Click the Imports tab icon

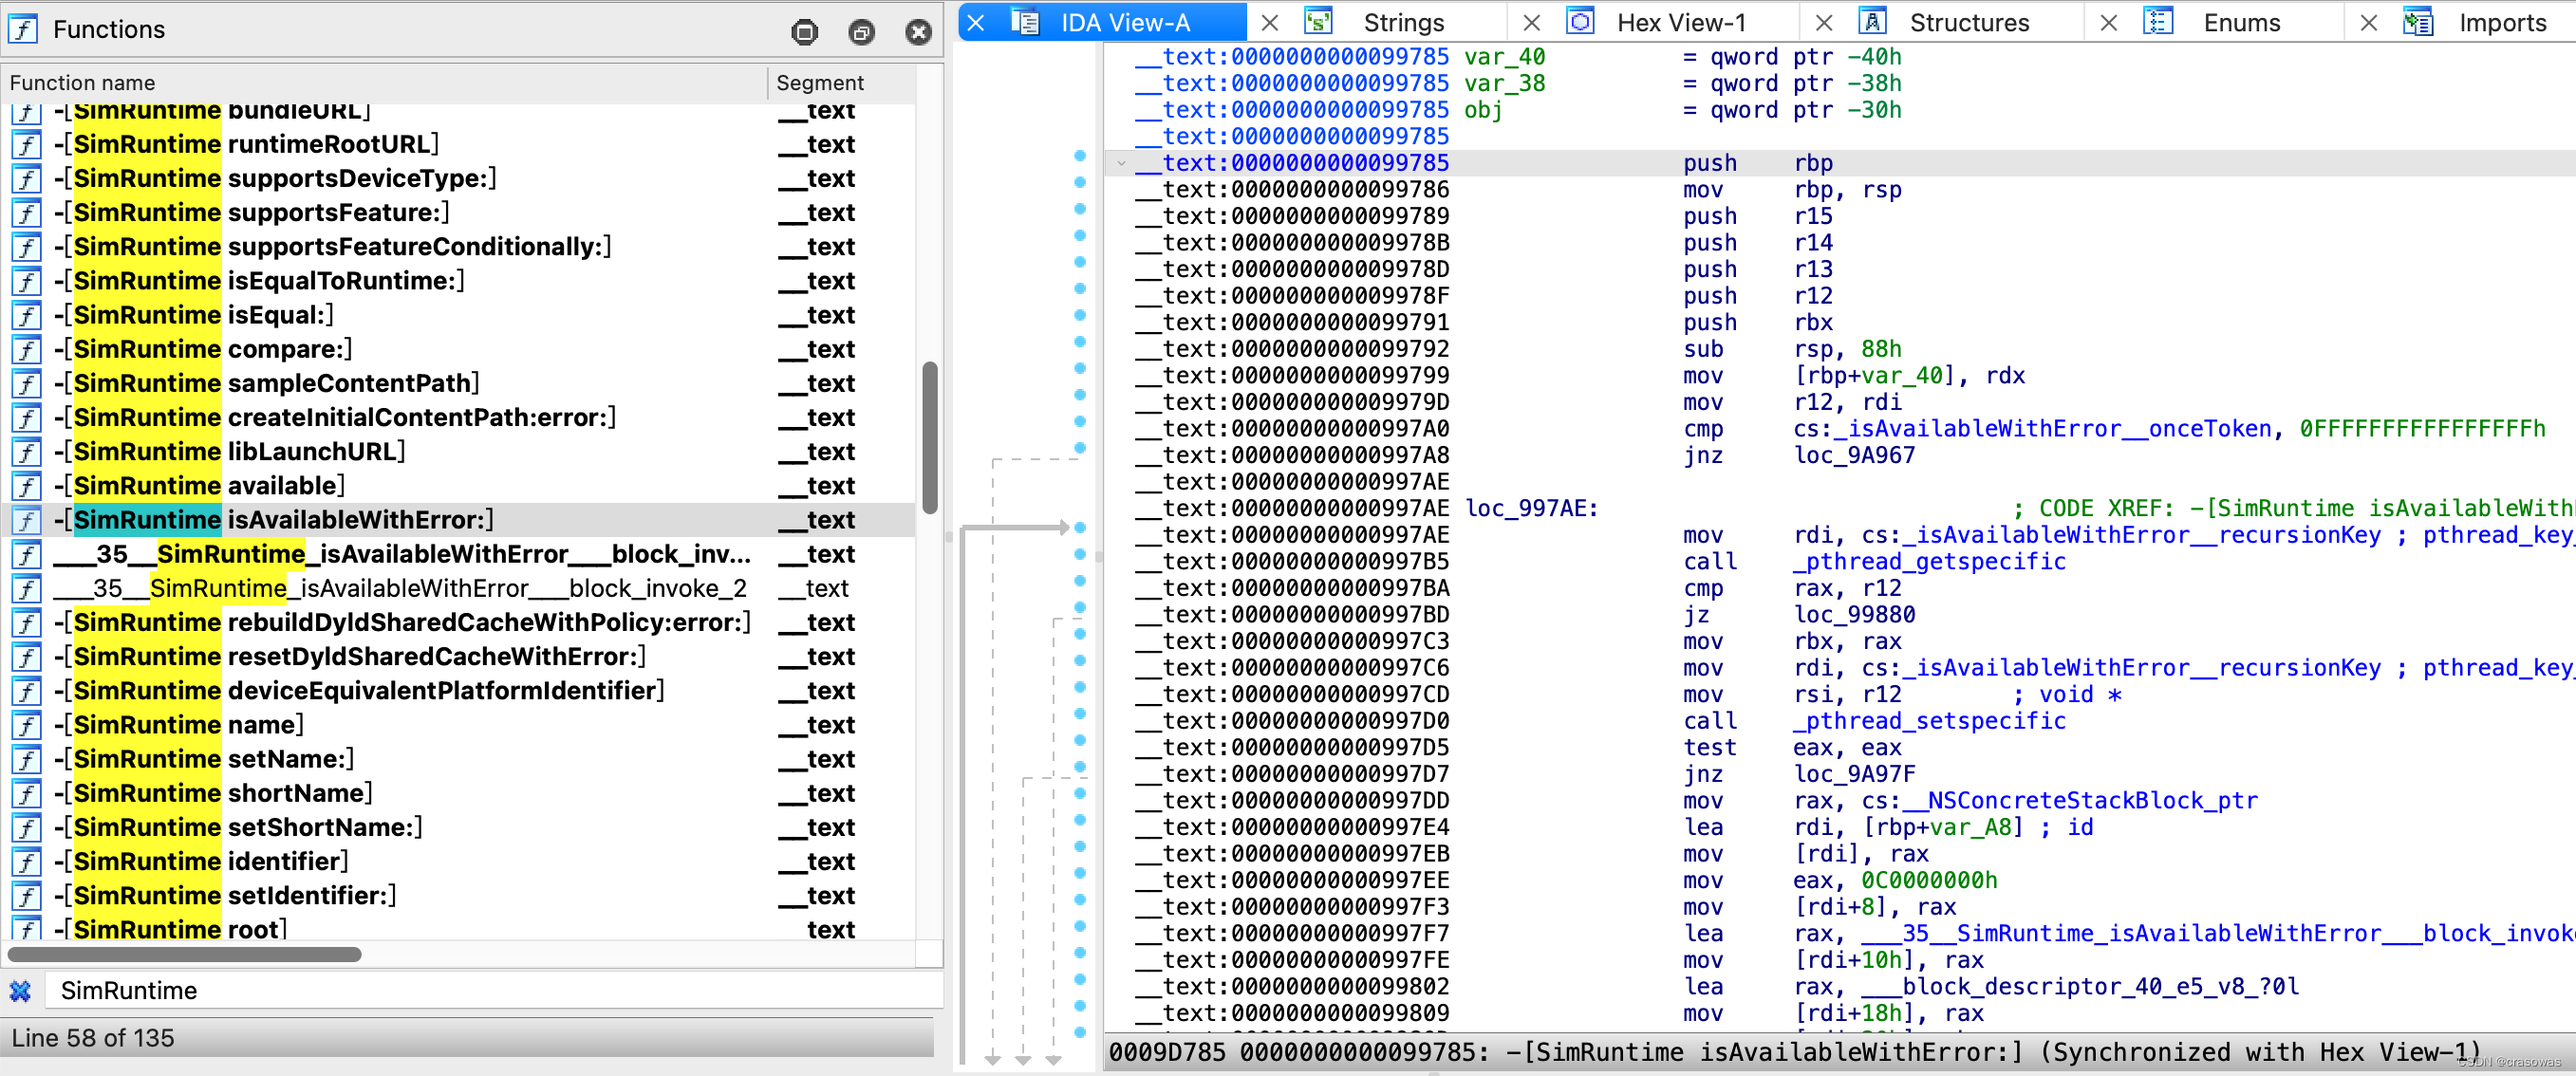[x=2417, y=22]
